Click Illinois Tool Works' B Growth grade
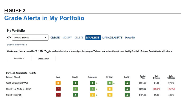 point(75,89)
